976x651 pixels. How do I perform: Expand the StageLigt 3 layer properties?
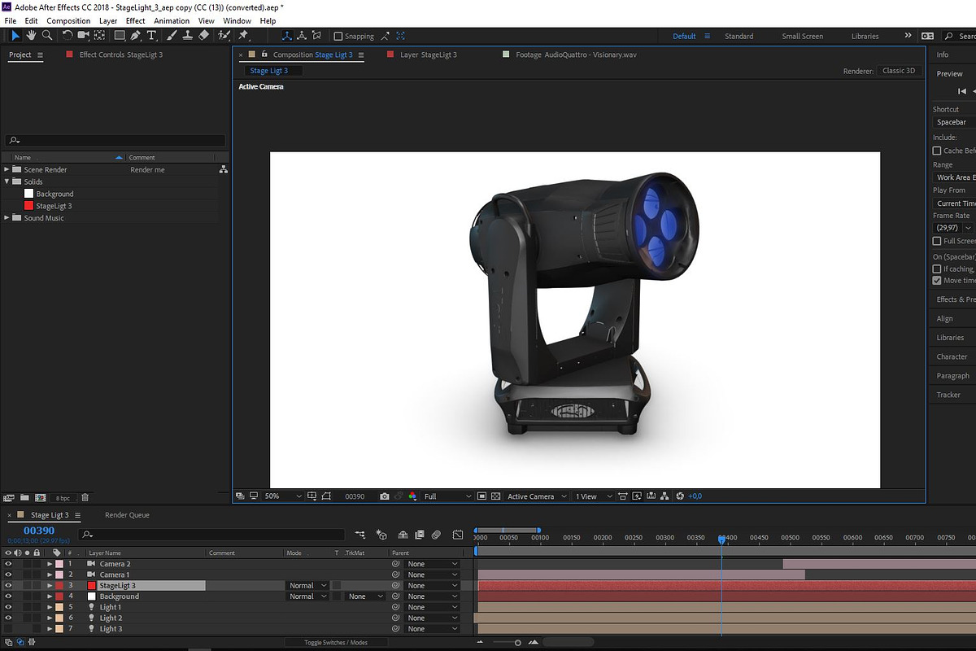coord(50,586)
